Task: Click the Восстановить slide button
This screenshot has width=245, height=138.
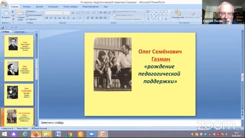Action: click(34, 15)
